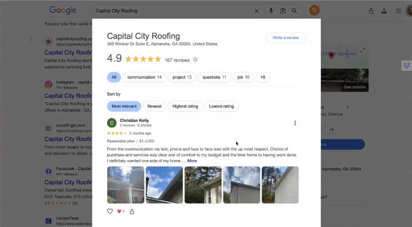Sort reviews by Newest
412x227 pixels.
pos(154,106)
